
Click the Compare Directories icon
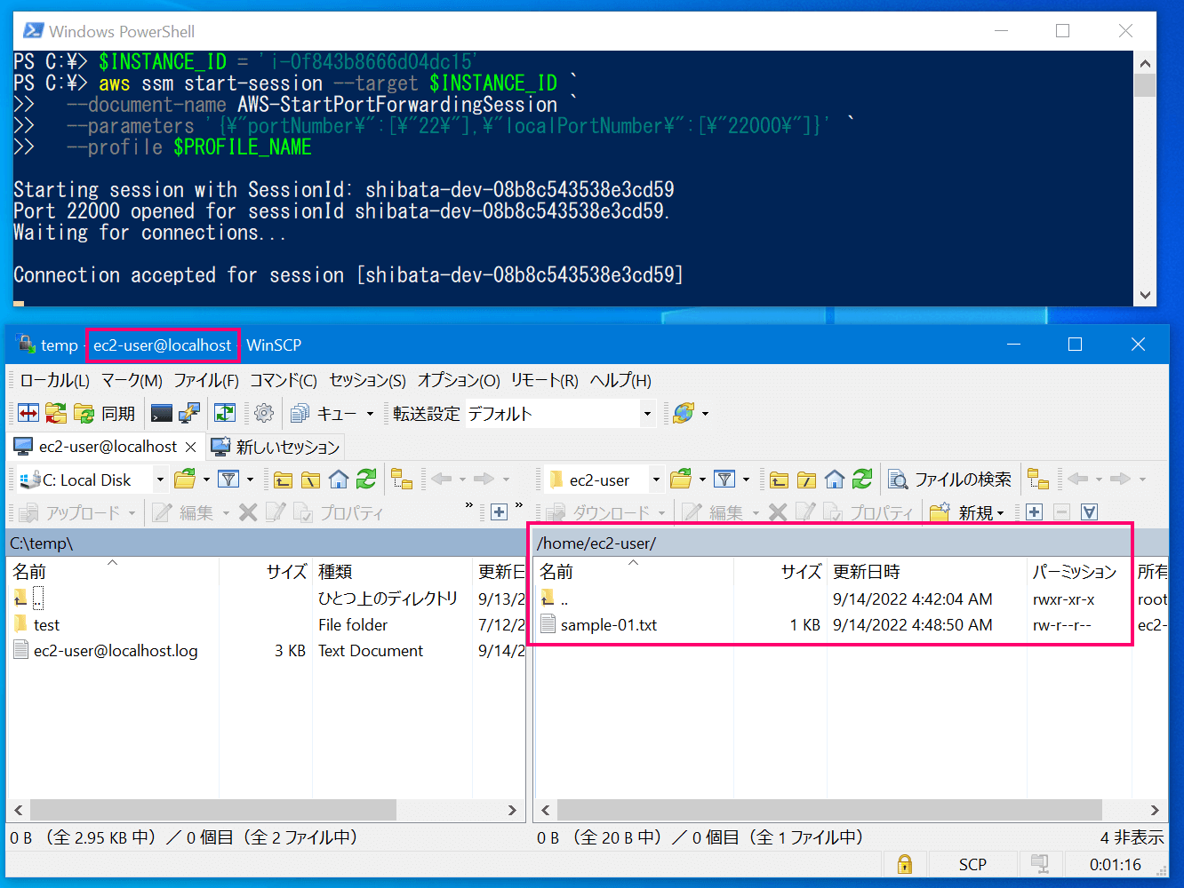[28, 413]
